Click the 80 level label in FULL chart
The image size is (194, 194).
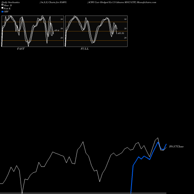coord(125,19)
